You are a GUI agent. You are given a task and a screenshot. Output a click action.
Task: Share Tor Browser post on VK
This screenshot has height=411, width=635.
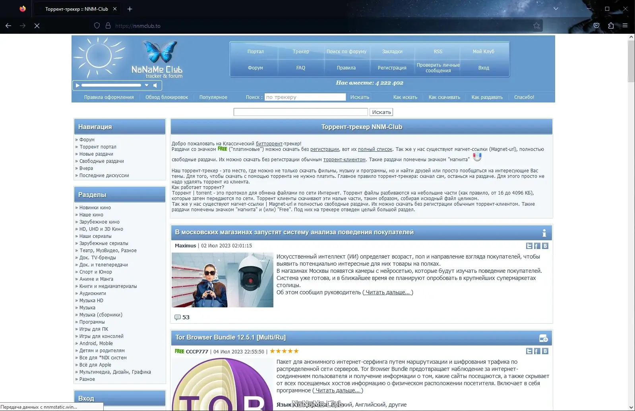click(x=545, y=351)
